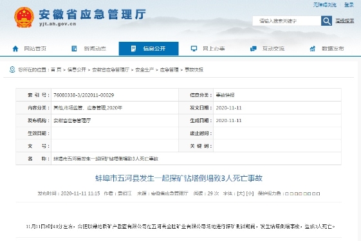
Task: Click the location pin icon in breadcrumb
Action: 12,69
